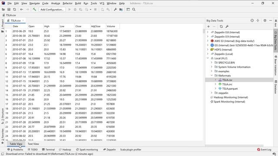278x156 pixels.
Task: Click the Search Everywhere magnifier icon
Action: [x=134, y=10]
